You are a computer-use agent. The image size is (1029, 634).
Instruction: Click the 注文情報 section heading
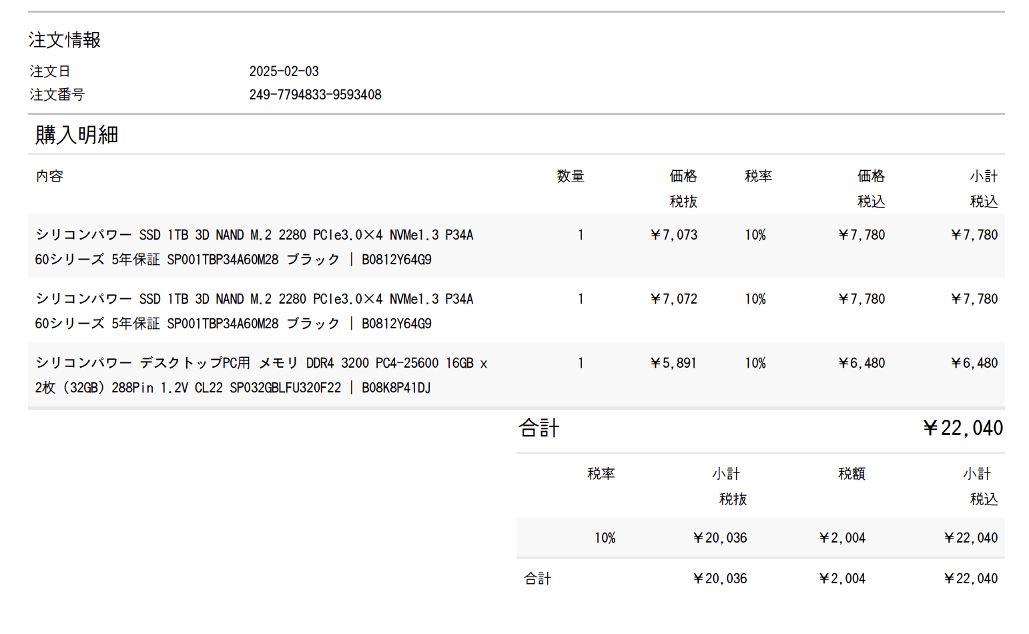65,40
